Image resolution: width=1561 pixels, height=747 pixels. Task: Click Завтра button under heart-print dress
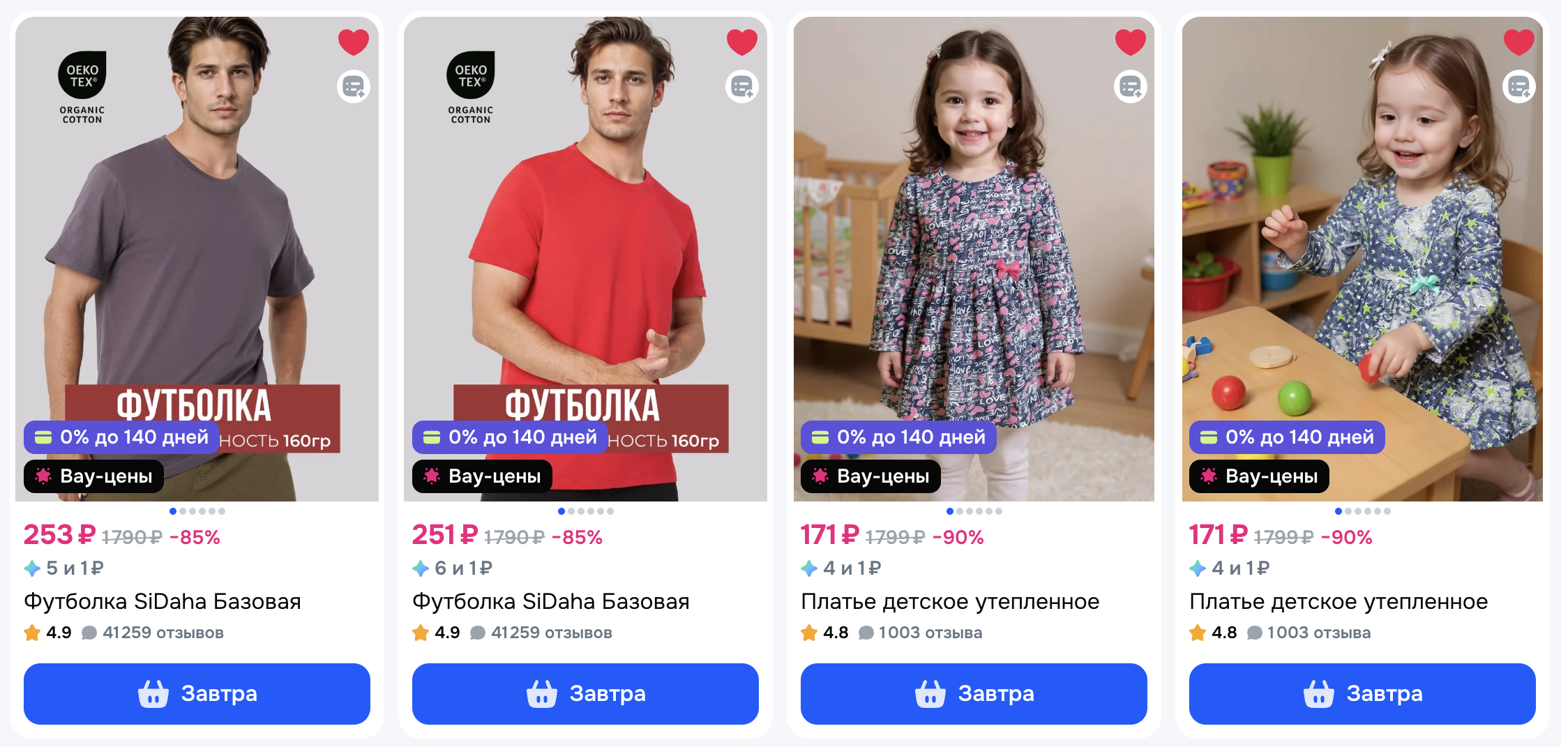click(974, 693)
